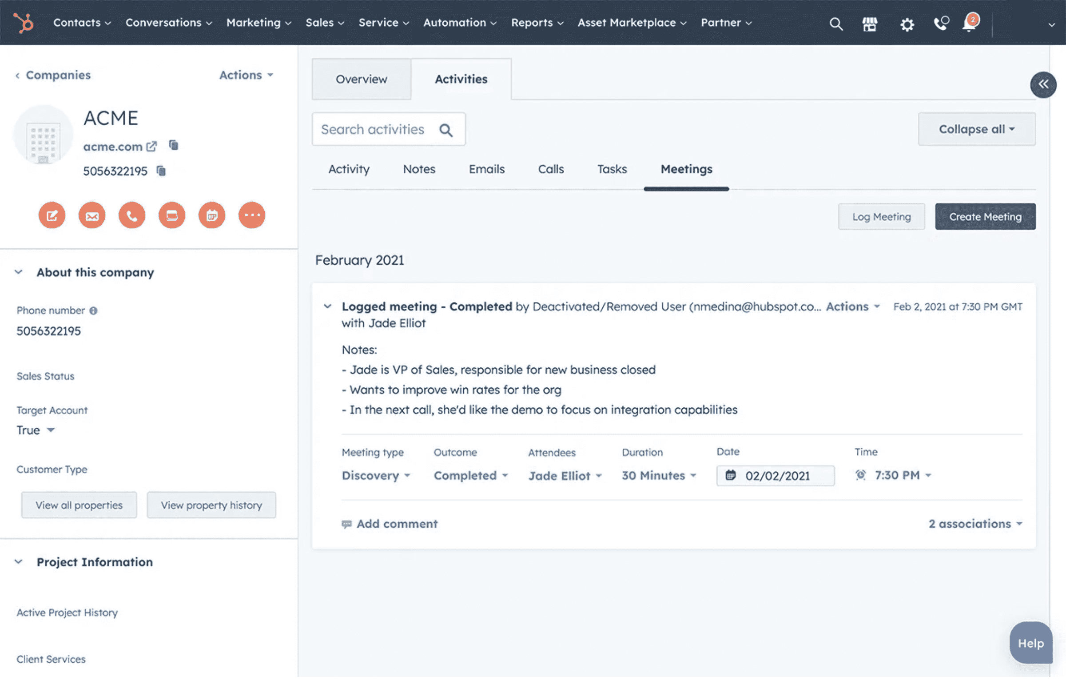Open the Collapse all dropdown
This screenshot has width=1066, height=692.
[x=976, y=129]
